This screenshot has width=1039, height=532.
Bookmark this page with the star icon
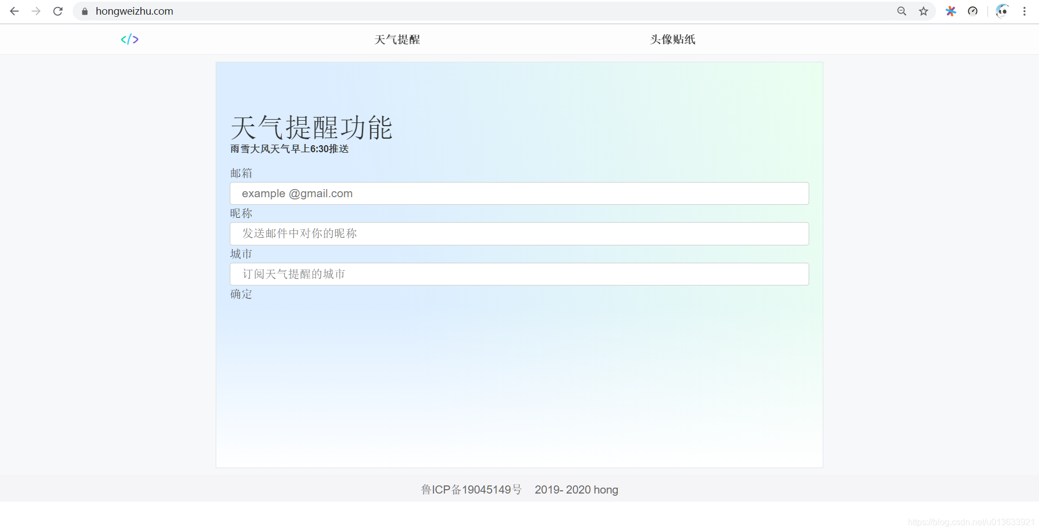[924, 11]
